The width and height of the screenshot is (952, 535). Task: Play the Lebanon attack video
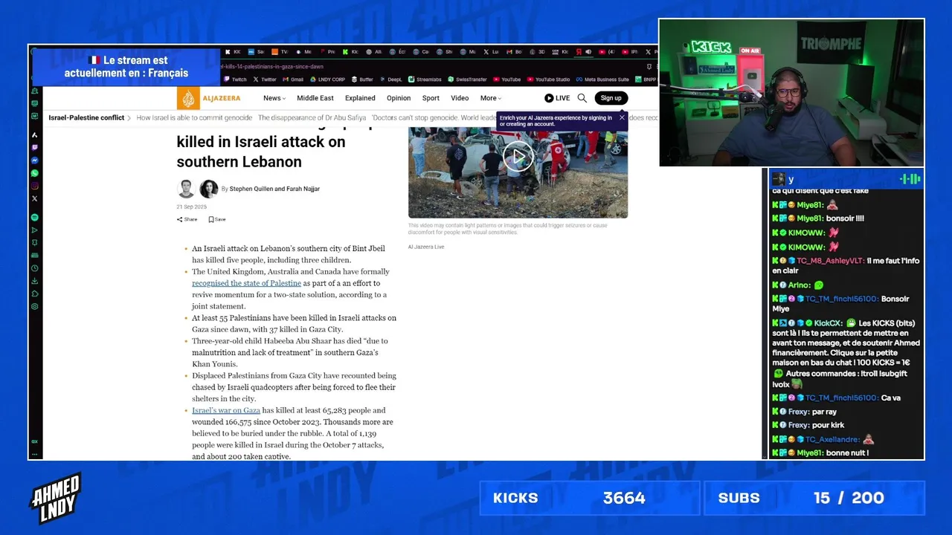518,157
